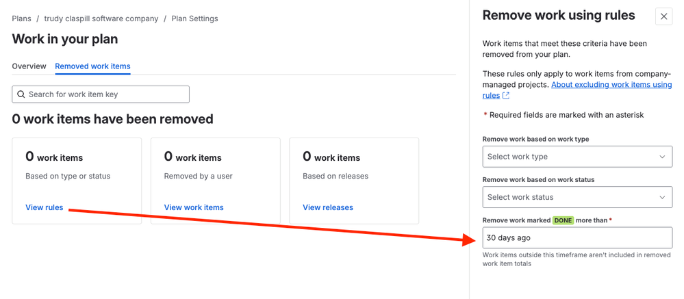This screenshot has height=299, width=684.
Task: Switch to the Overview tab
Action: pos(29,66)
